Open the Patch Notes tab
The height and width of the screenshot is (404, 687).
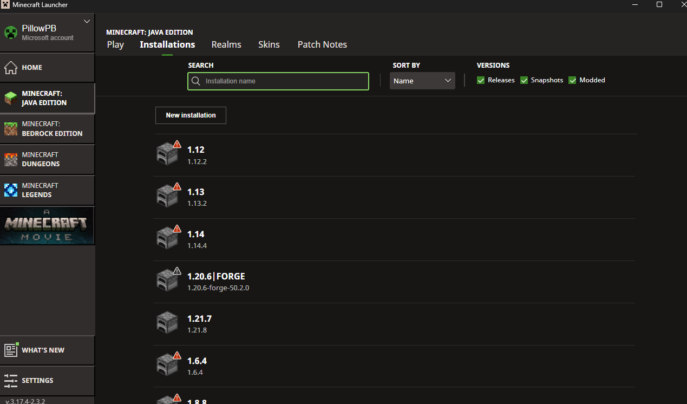click(322, 44)
